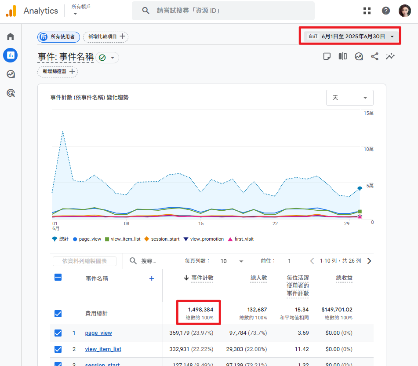Click the help question mark icon
Screen dimensions: 418x366
[x=386, y=11]
